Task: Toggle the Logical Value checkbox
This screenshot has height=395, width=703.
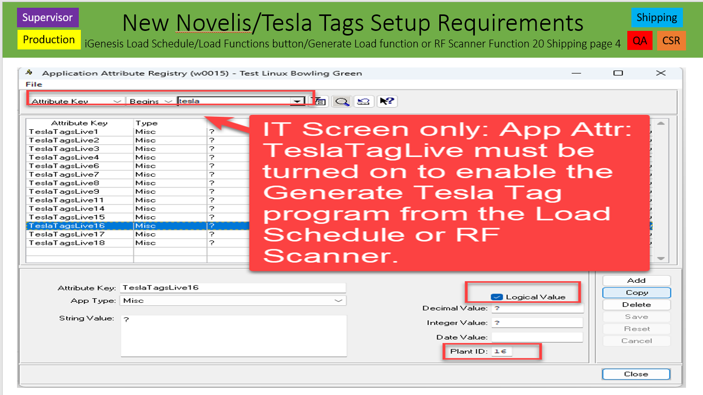Action: (x=496, y=297)
